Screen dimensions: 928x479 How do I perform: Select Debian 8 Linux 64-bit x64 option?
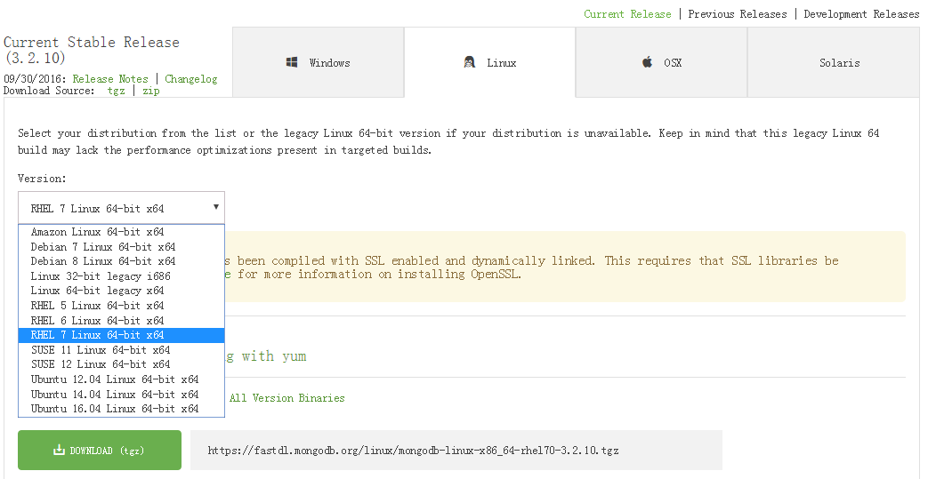pos(121,261)
